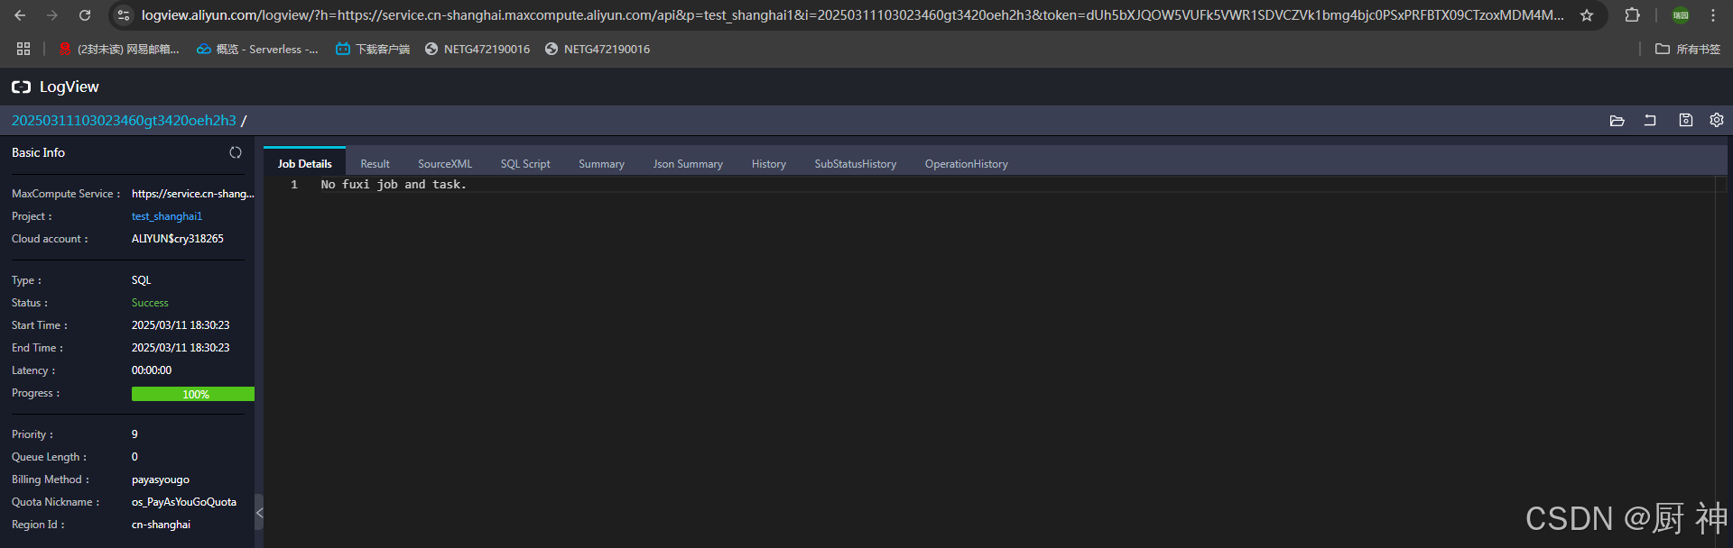
Task: Click line number 1 in the editor
Action: (x=294, y=185)
